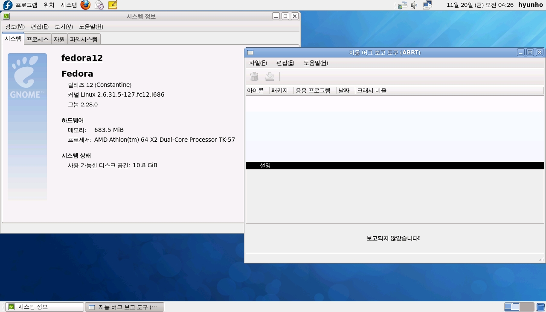546x312 pixels.
Task: Click the hyunho user name in panel
Action: 531,5
